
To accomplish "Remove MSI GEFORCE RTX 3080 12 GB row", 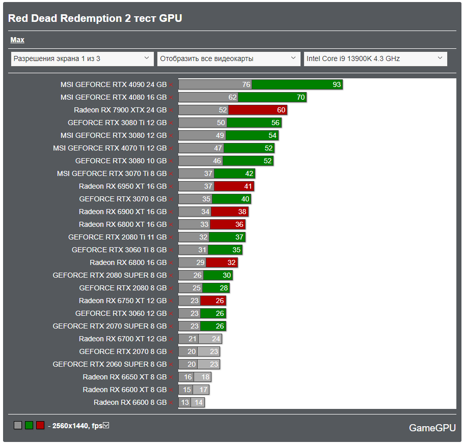I will (x=171, y=136).
